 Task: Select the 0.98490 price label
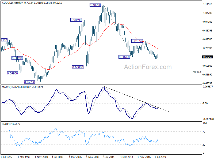76,20
